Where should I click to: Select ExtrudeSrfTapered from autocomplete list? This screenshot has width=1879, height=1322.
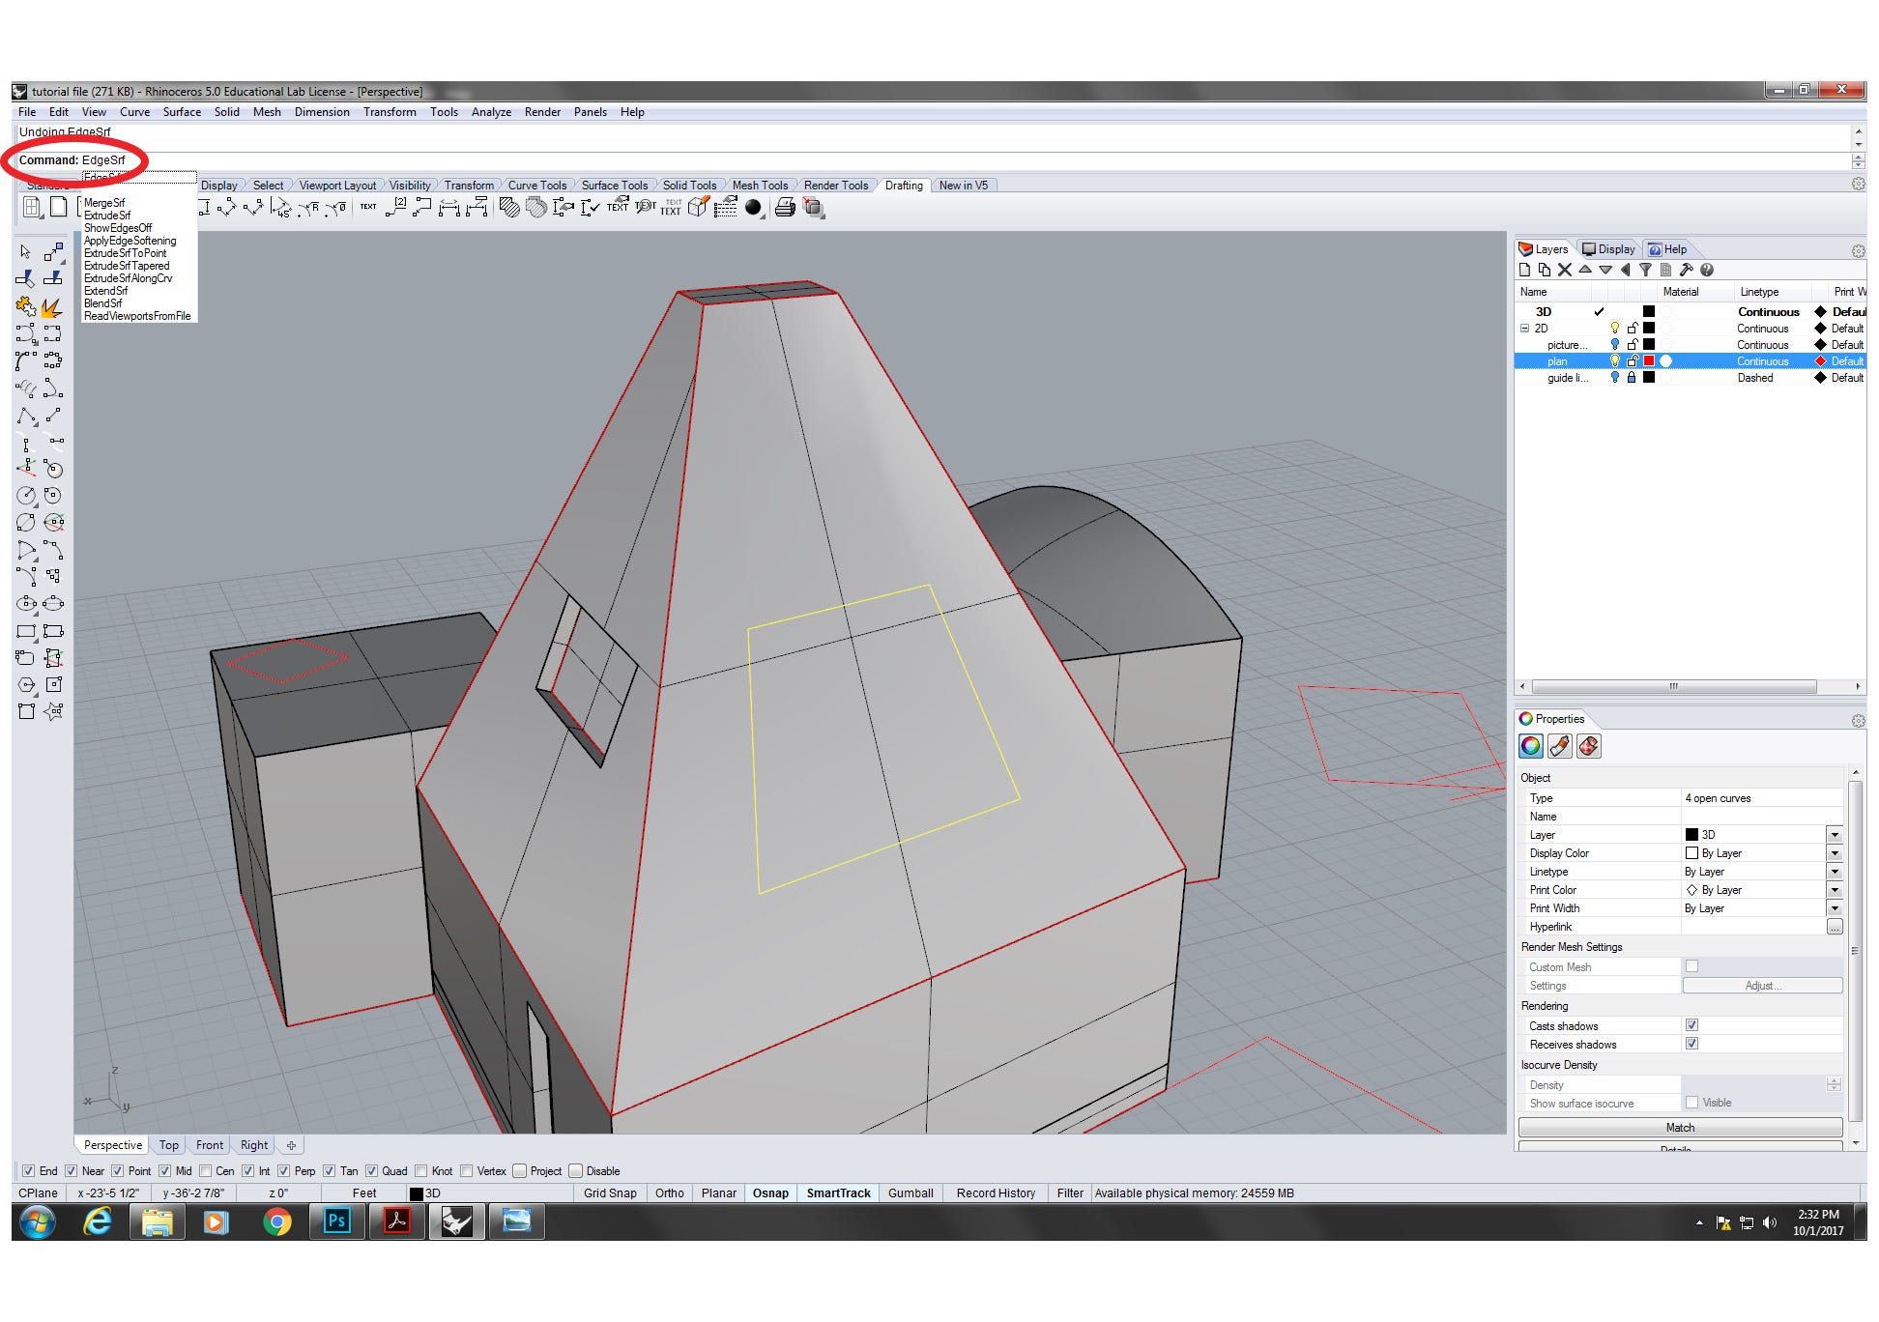127,266
